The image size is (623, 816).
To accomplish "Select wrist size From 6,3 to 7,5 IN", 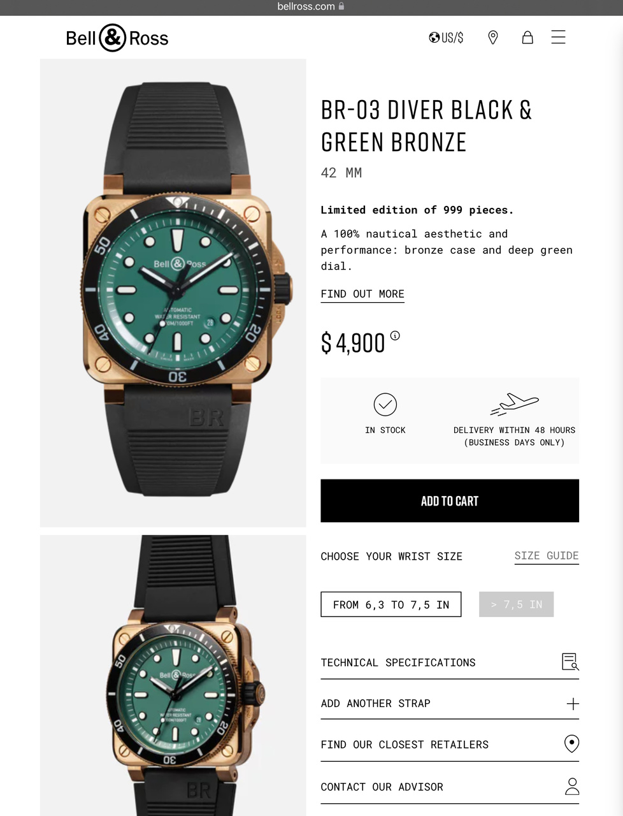I will [391, 604].
